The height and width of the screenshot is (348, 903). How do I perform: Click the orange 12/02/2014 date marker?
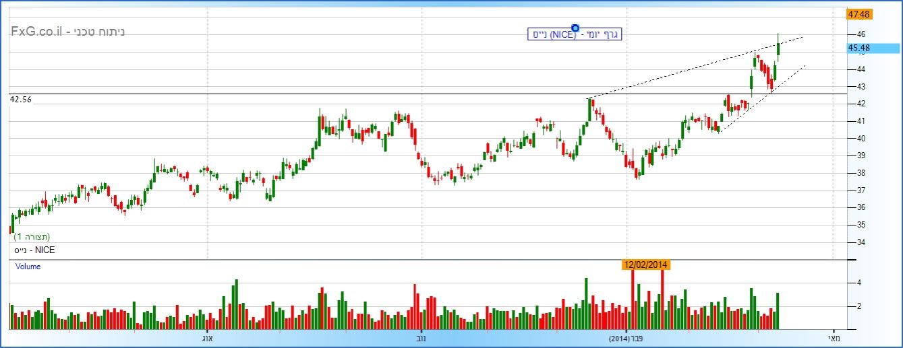[645, 265]
